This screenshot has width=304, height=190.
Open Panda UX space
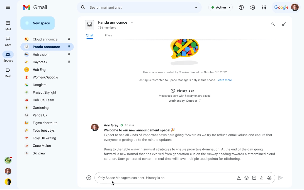click(47, 115)
